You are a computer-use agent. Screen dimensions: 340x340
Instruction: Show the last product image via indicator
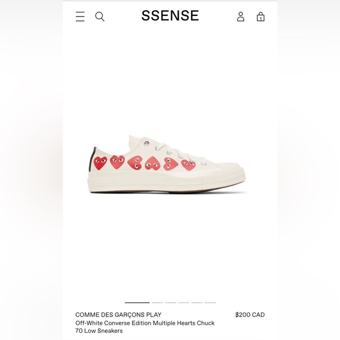point(210,302)
